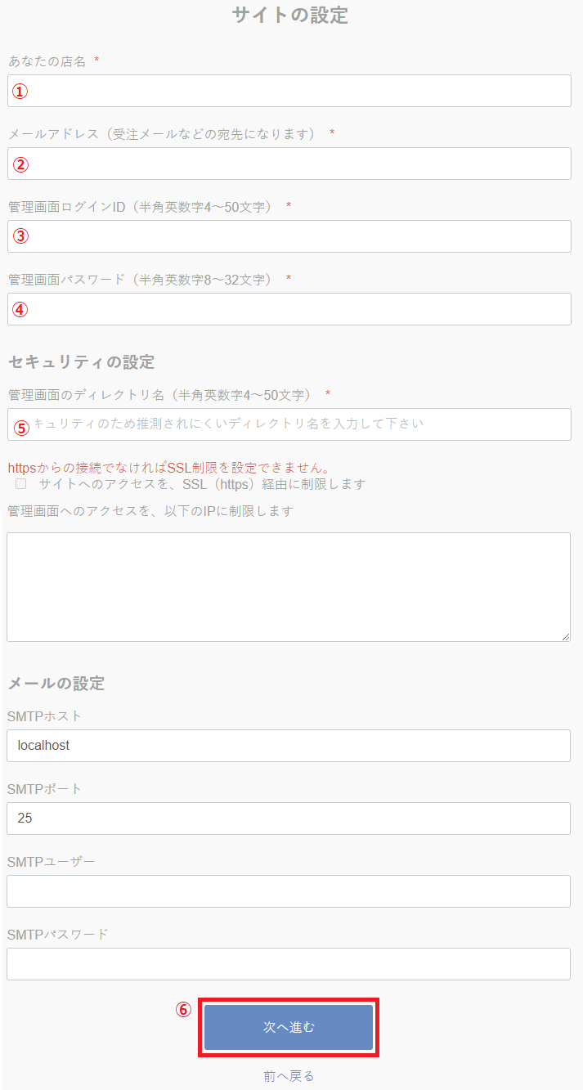
Task: Click the red https SSL warning message
Action: (169, 469)
